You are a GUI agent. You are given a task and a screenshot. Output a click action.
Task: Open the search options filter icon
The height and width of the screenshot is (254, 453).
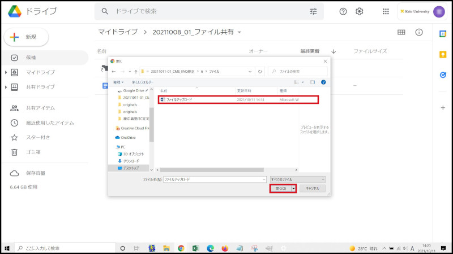click(x=313, y=11)
